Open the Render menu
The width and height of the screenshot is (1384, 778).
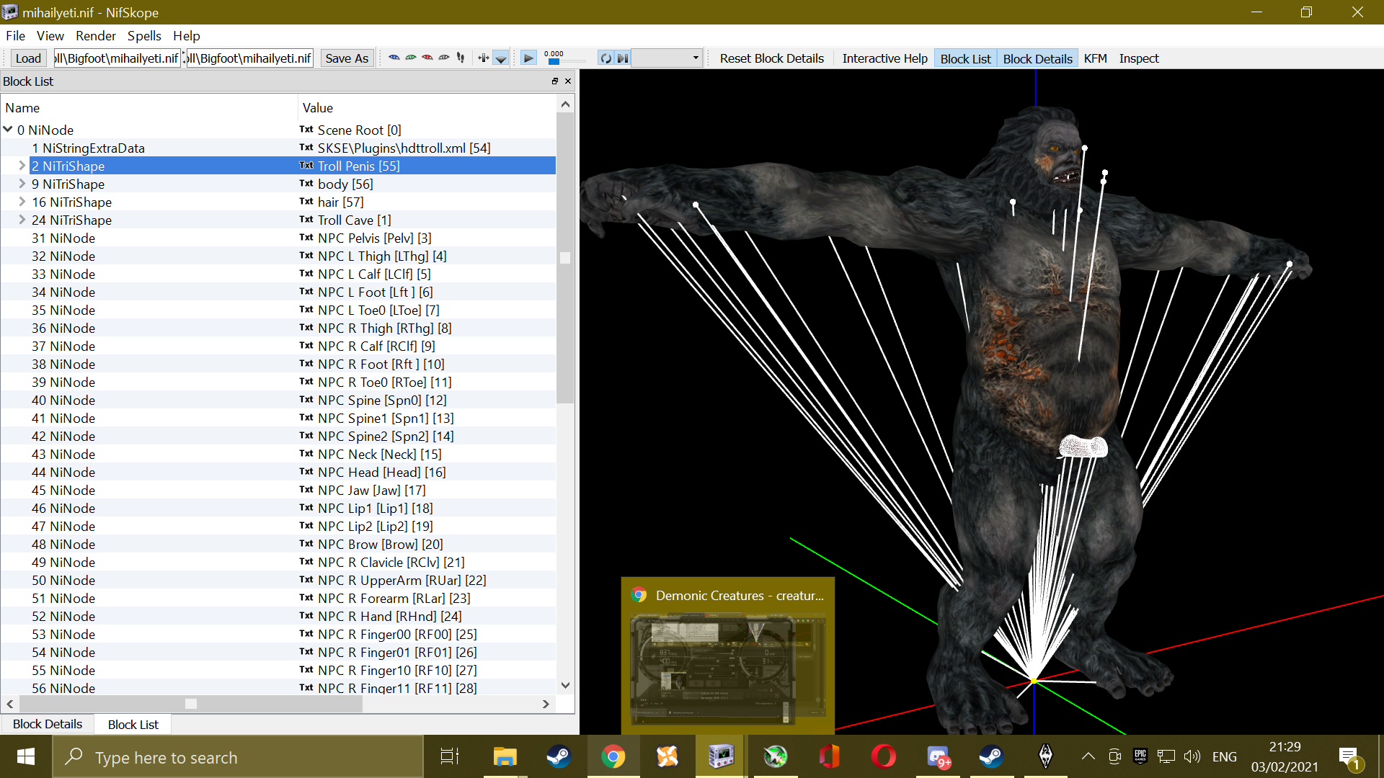[96, 35]
